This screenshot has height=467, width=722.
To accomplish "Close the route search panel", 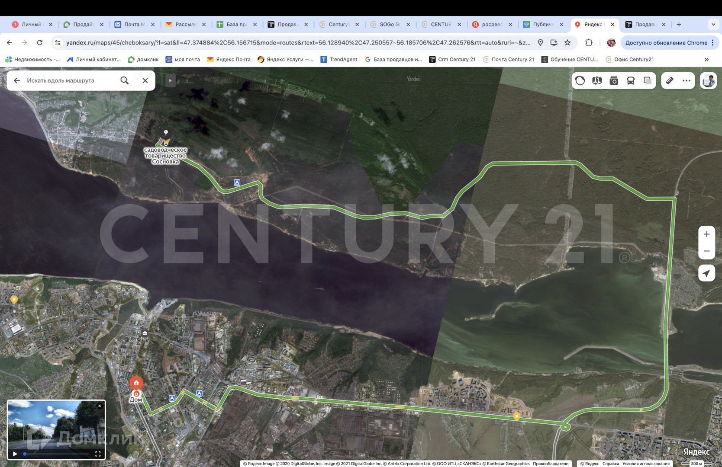I will click(x=145, y=80).
